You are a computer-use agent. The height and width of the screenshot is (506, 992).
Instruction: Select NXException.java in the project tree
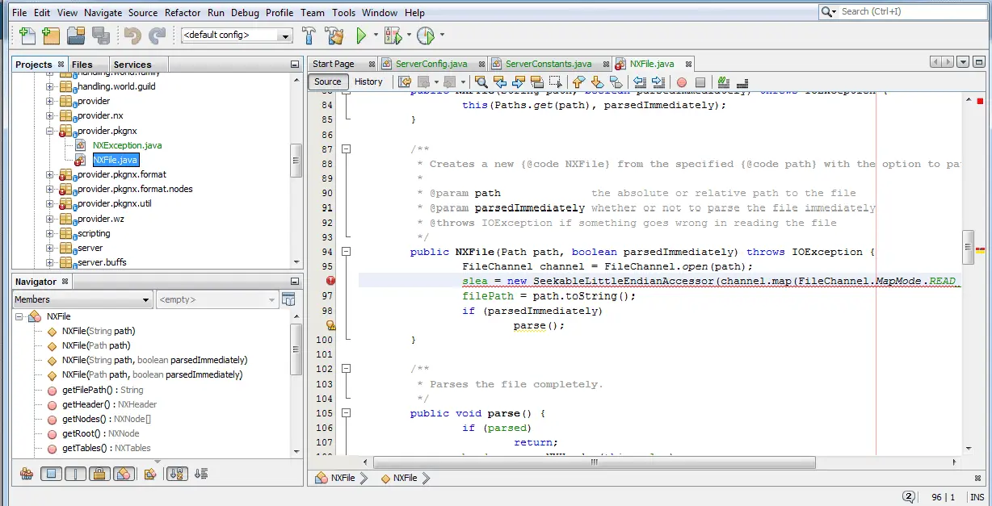[x=127, y=145]
